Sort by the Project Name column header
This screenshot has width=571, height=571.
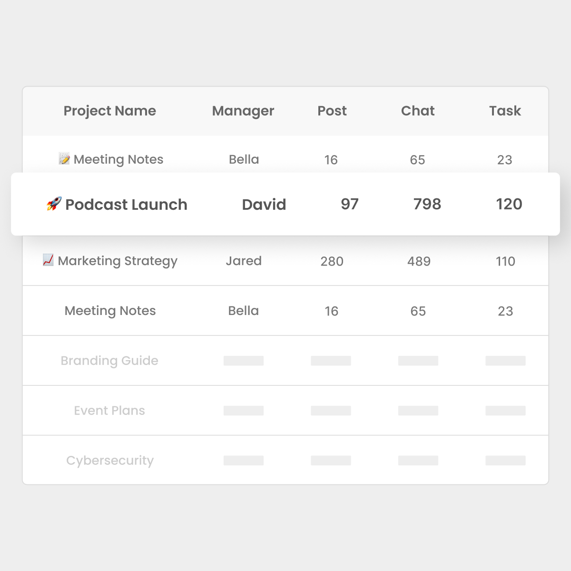click(x=110, y=111)
